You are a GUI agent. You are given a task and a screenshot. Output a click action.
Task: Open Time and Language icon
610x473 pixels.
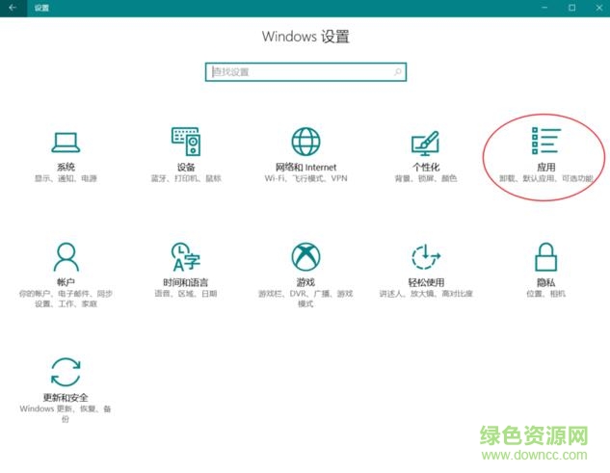[x=186, y=256]
